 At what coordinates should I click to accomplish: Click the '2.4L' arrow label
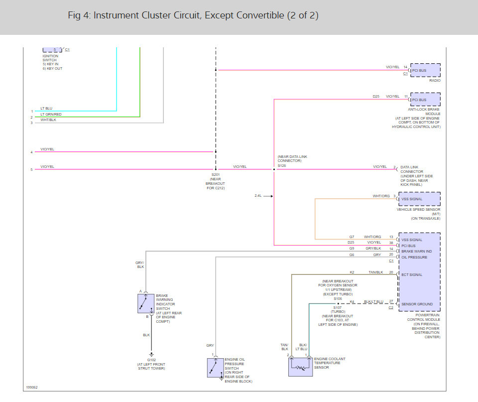pyautogui.click(x=258, y=195)
